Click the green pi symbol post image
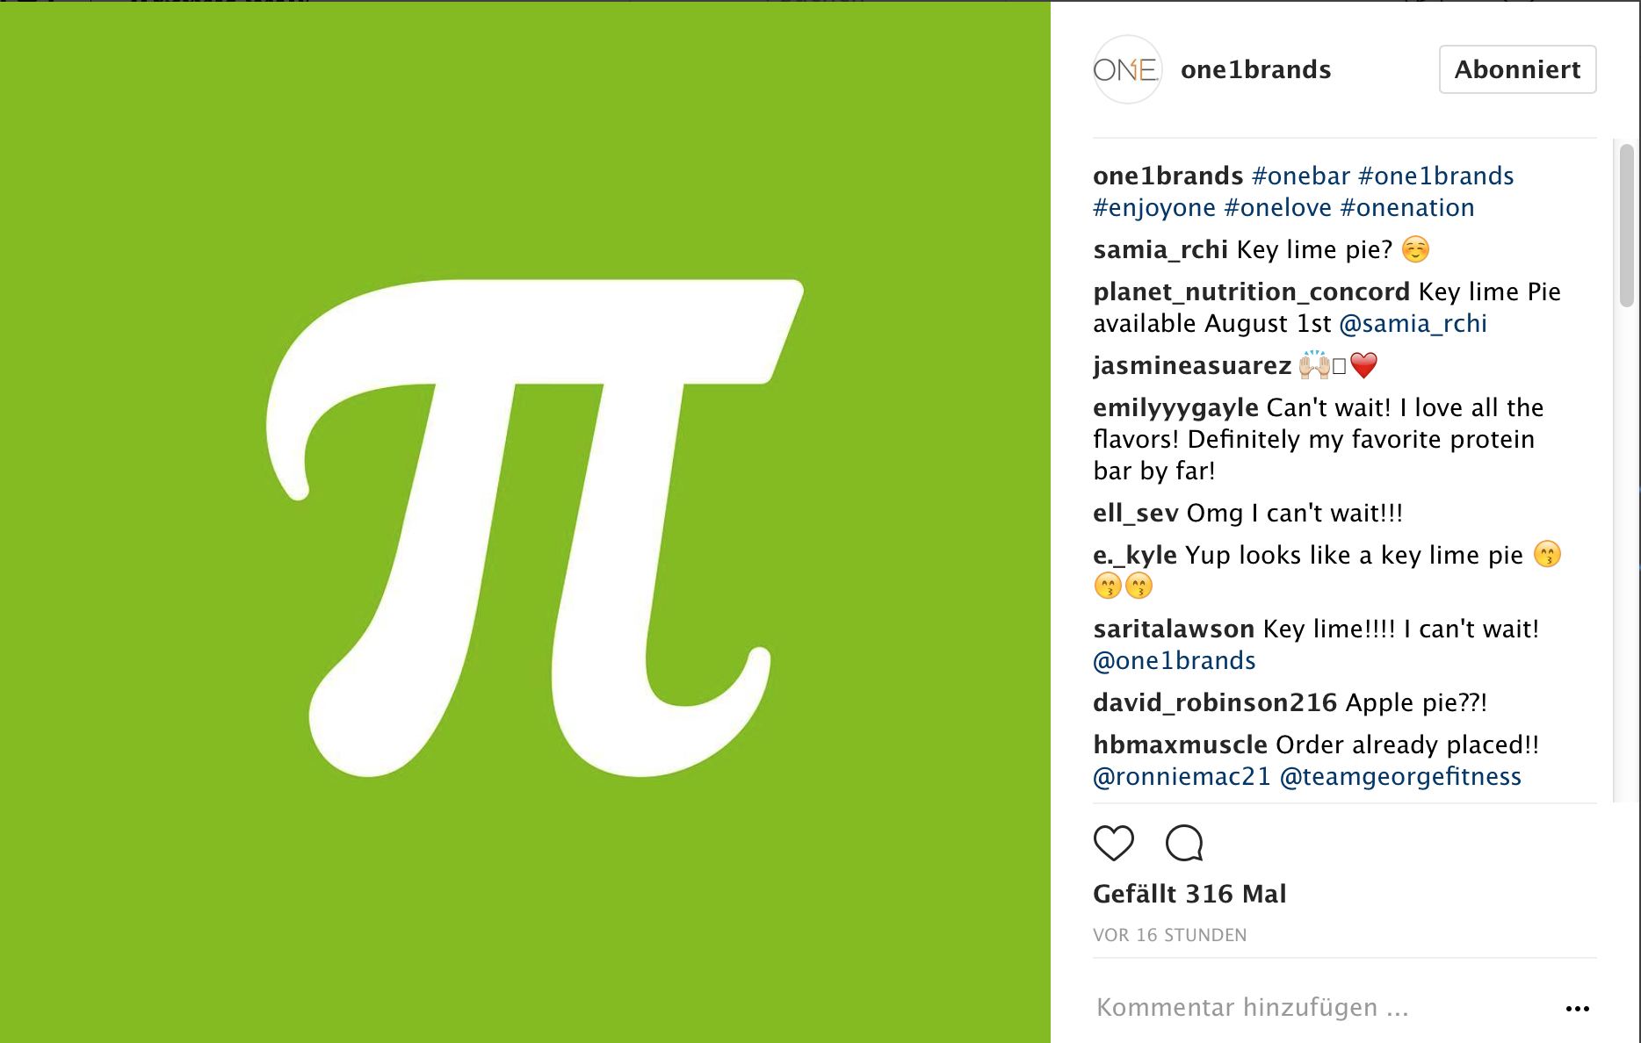 click(x=525, y=523)
